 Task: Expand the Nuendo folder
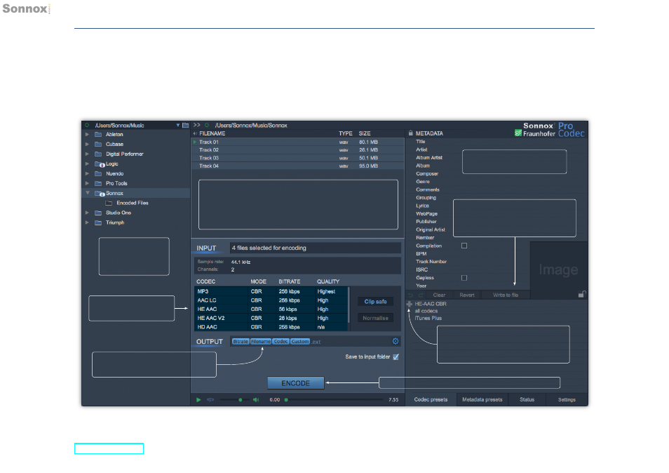87,173
